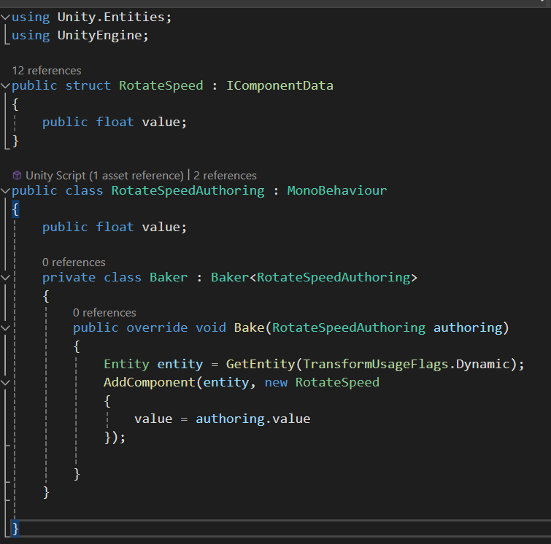The height and width of the screenshot is (544, 551).
Task: Click the 'void' keyword
Action: pyautogui.click(x=211, y=327)
